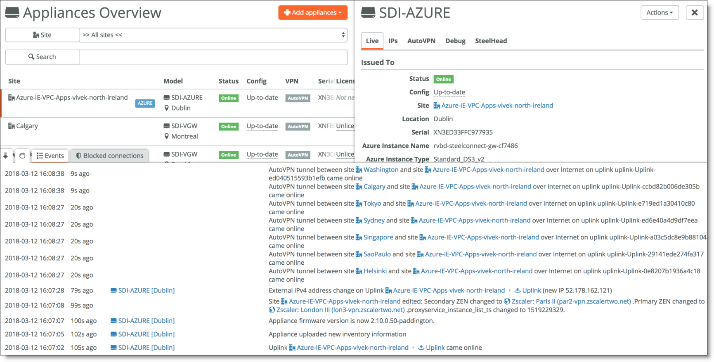Open the SteelHead tab
Viewport: 714px width, 362px height.
pyautogui.click(x=491, y=41)
